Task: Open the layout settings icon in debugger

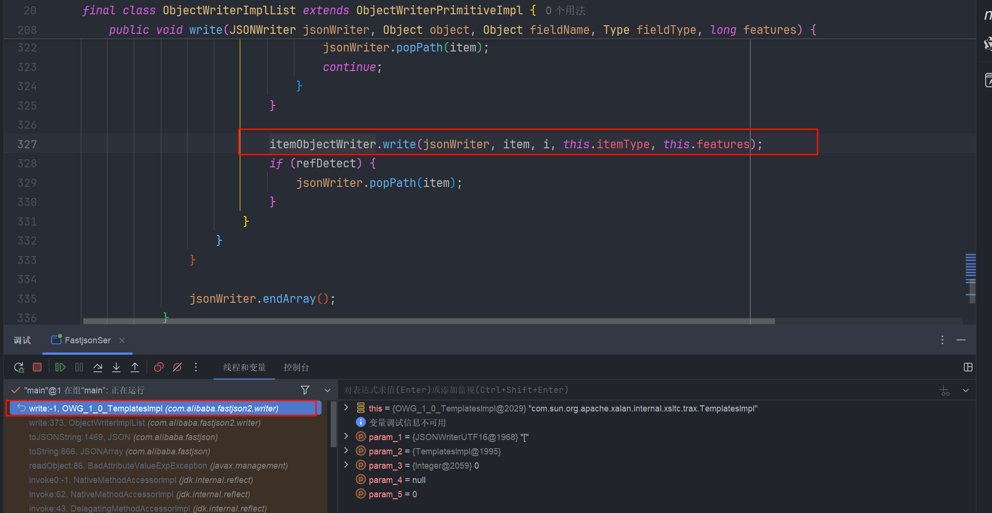Action: pyautogui.click(x=968, y=367)
